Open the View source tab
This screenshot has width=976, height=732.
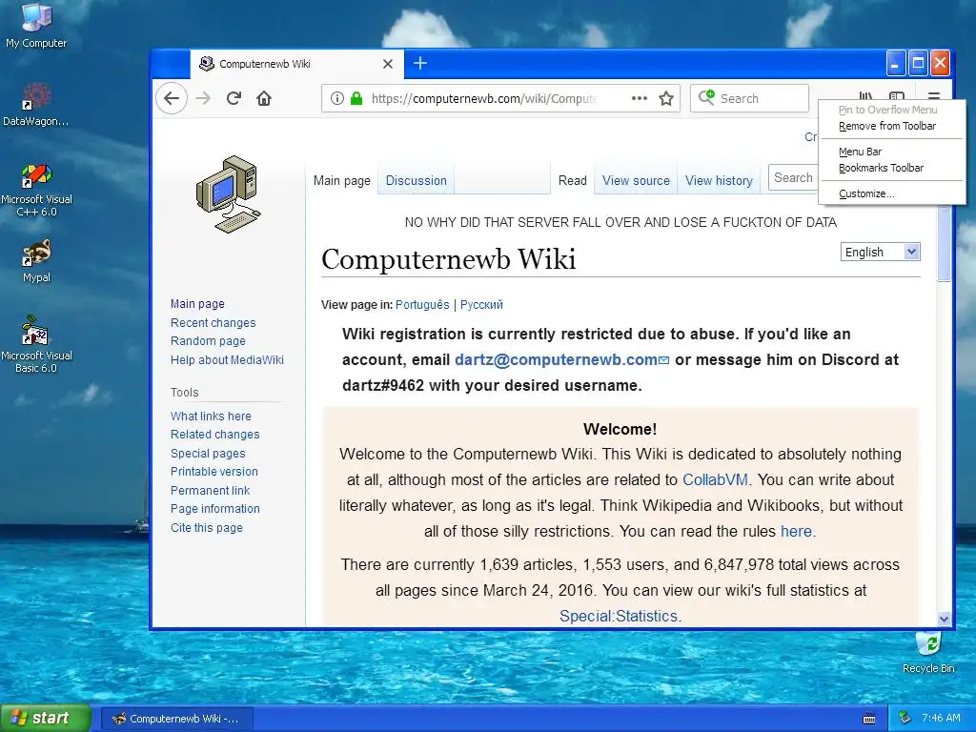[x=636, y=180]
